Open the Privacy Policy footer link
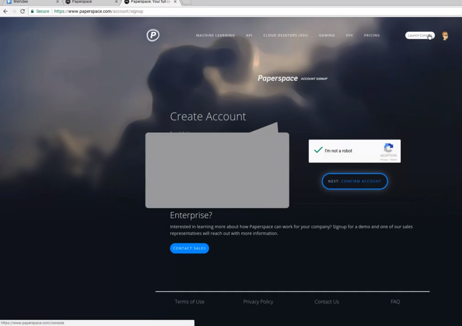The height and width of the screenshot is (326, 462). coord(258,302)
